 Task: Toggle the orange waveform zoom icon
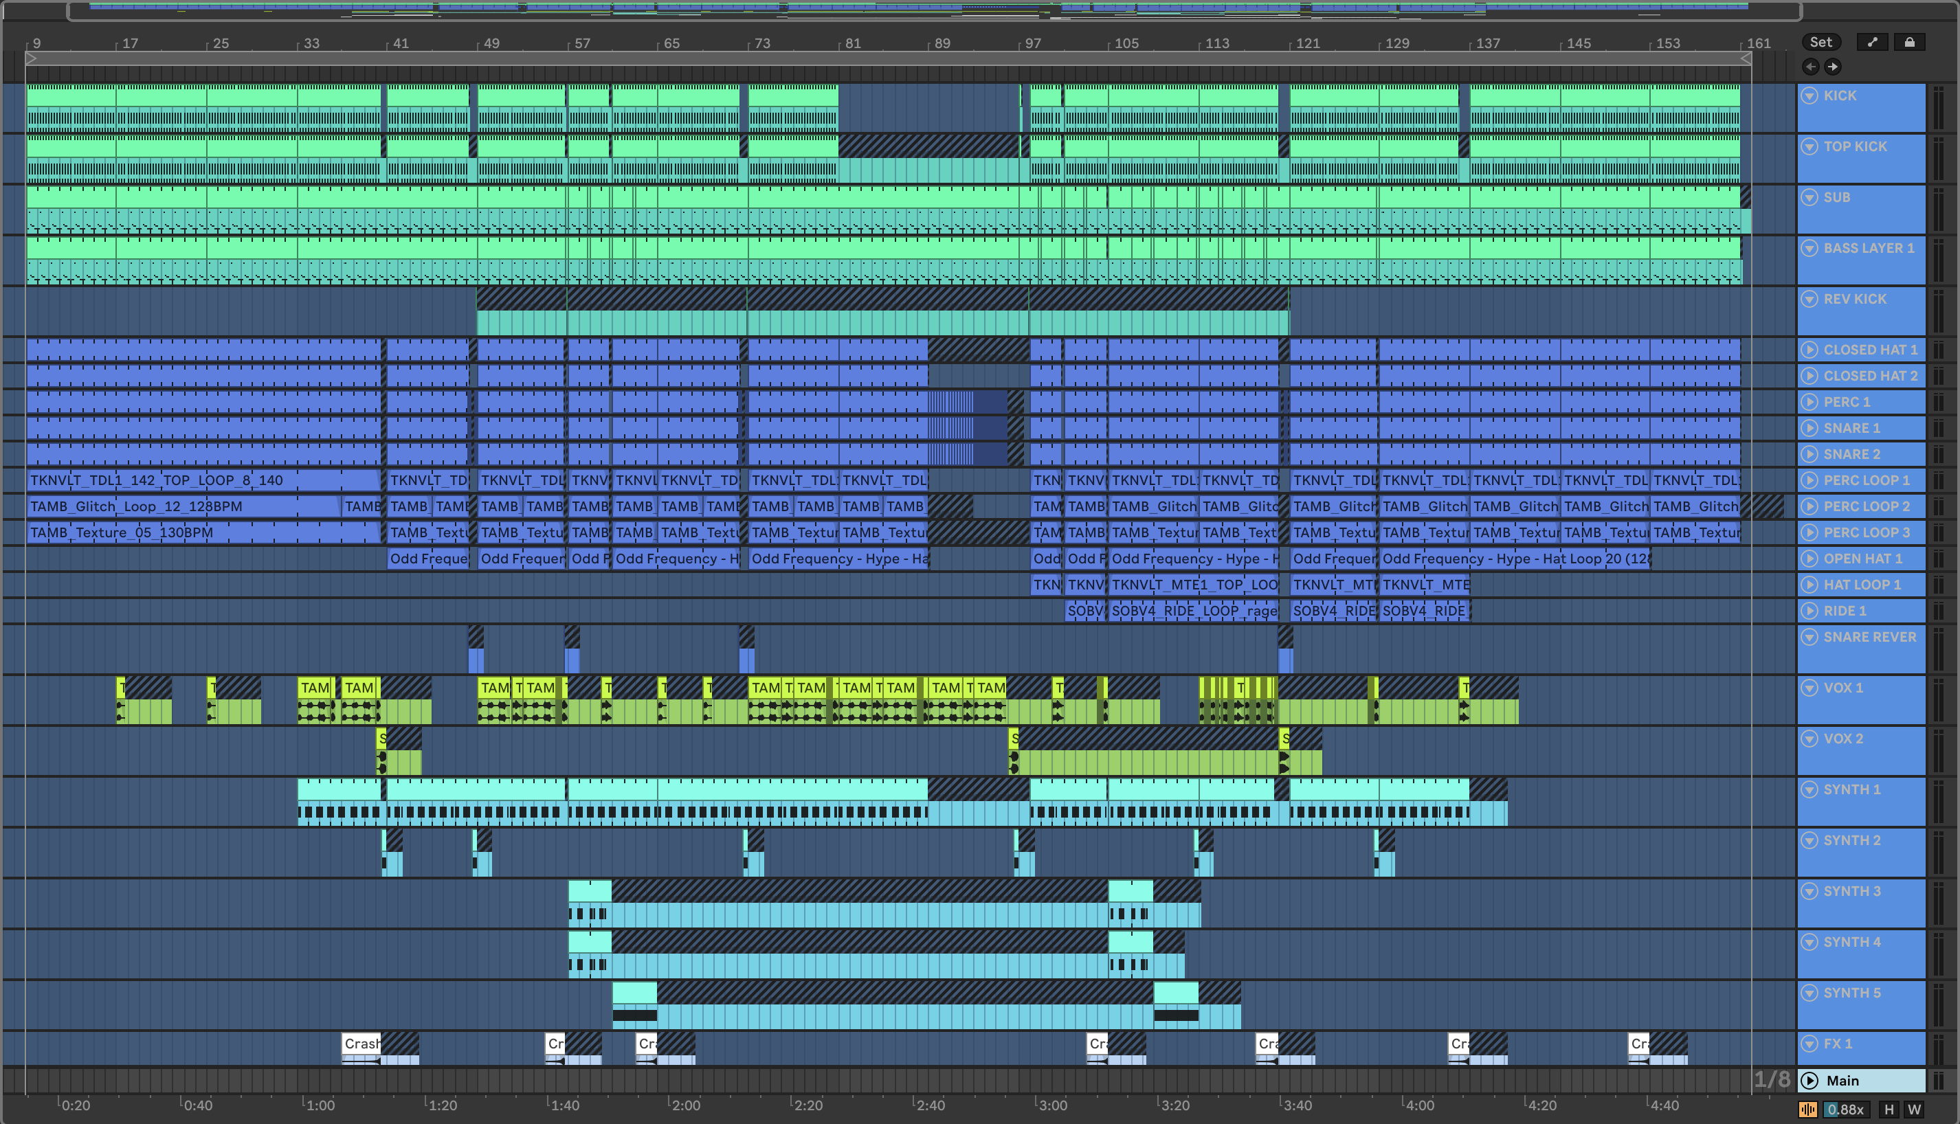point(1807,1110)
